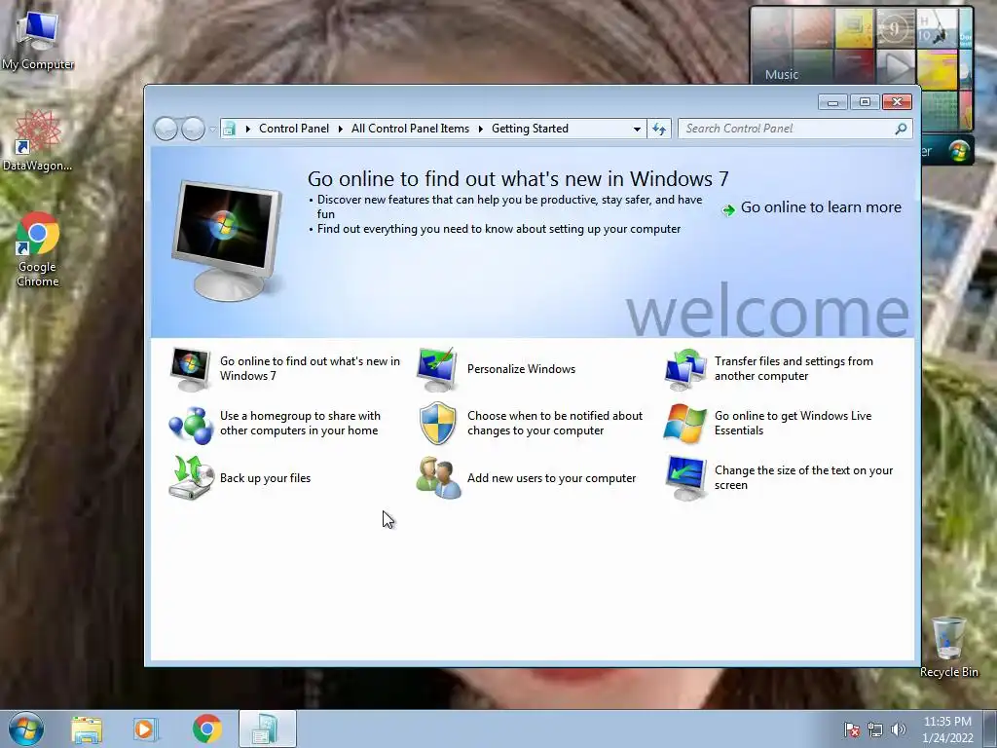The width and height of the screenshot is (997, 748).
Task: Open the 'Go online to find out what's new' monitor icon
Action: point(190,369)
